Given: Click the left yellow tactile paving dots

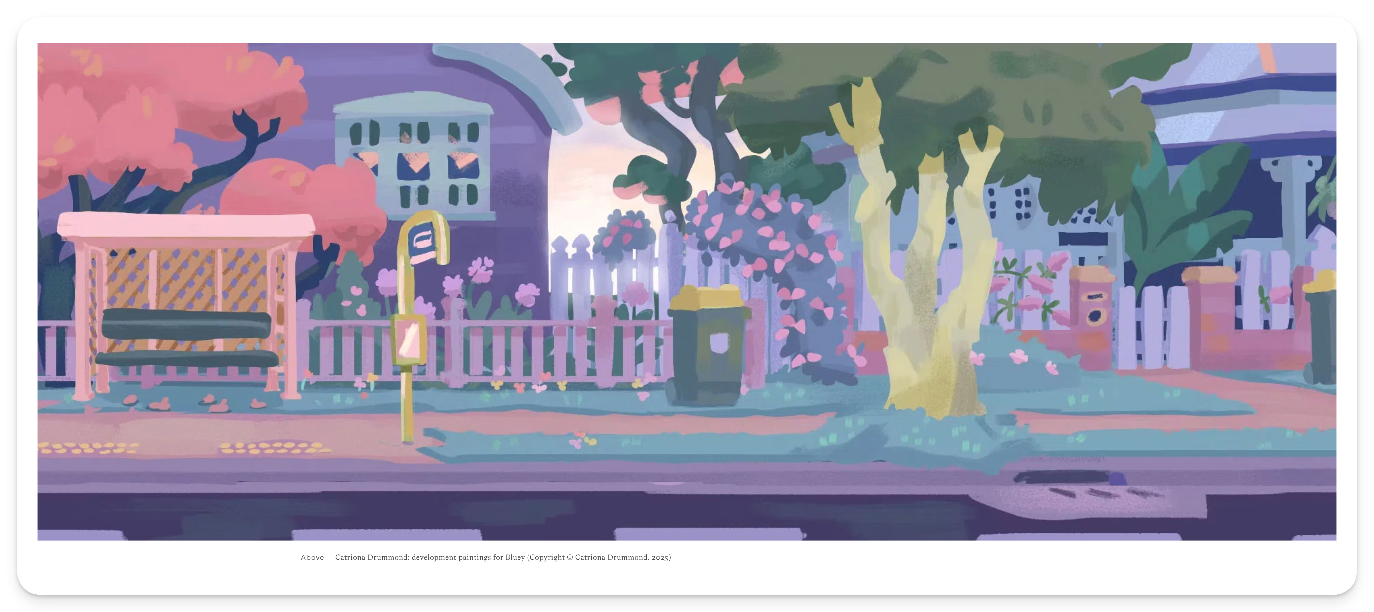Looking at the screenshot, I should 88,448.
